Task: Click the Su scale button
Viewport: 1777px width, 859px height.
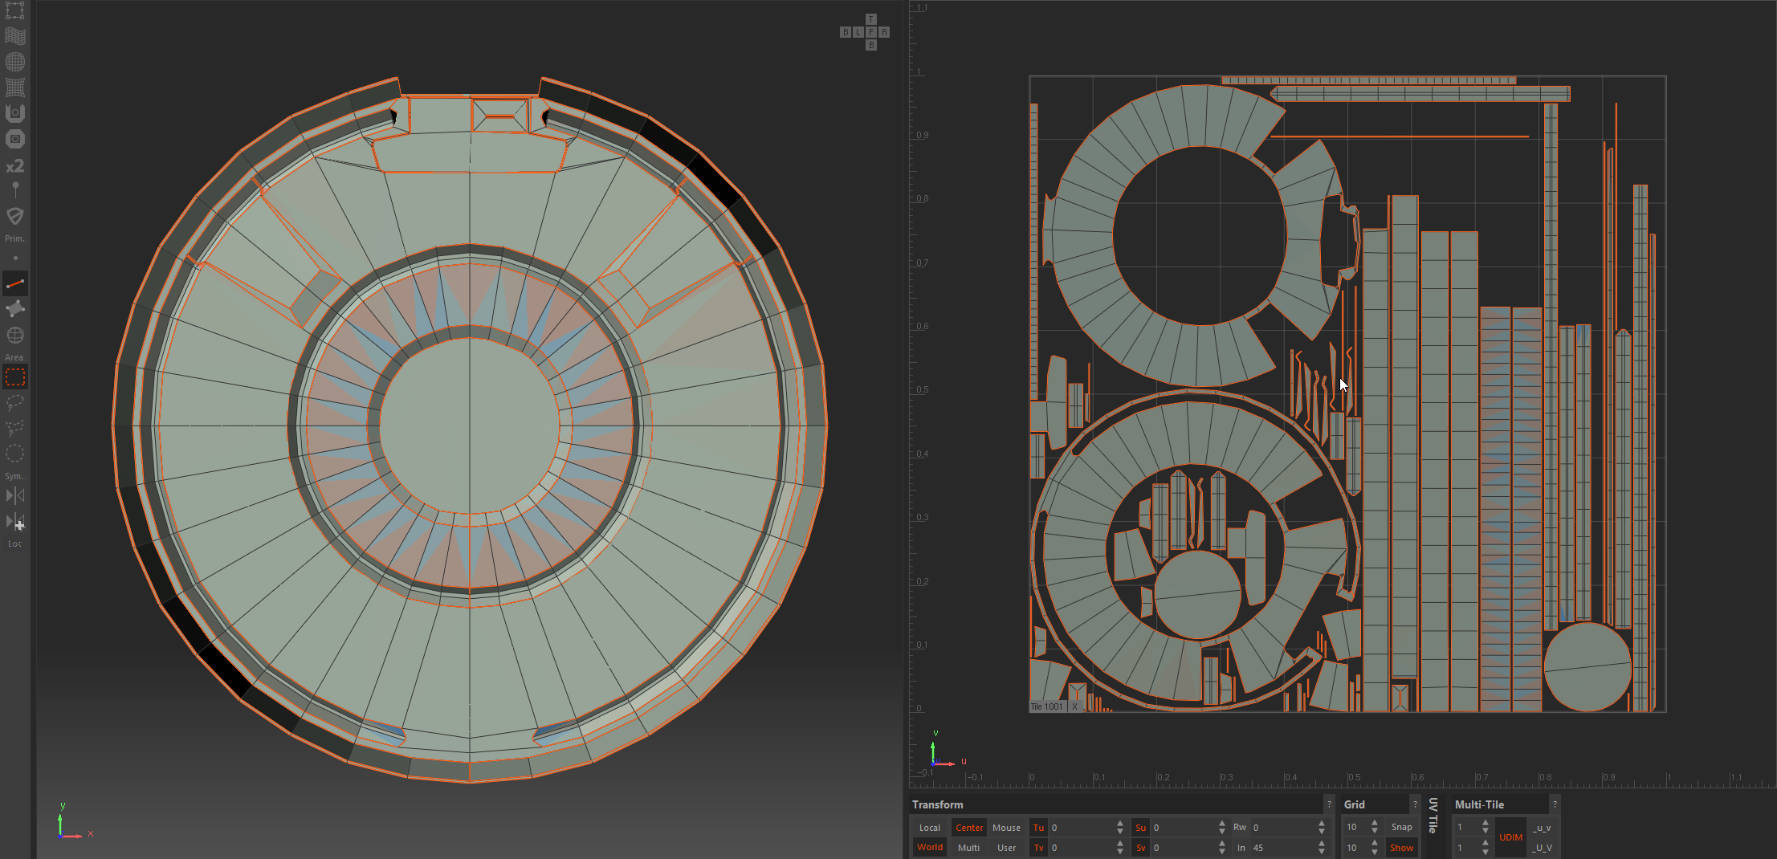Action: coord(1140,828)
